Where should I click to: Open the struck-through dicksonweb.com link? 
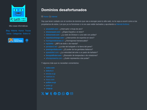tap(53, 35)
